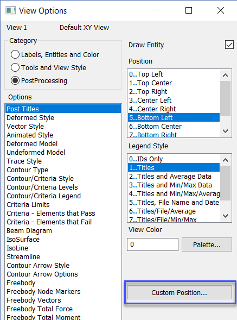Open the Custom Position dialog
This screenshot has height=320, width=237.
(180, 292)
